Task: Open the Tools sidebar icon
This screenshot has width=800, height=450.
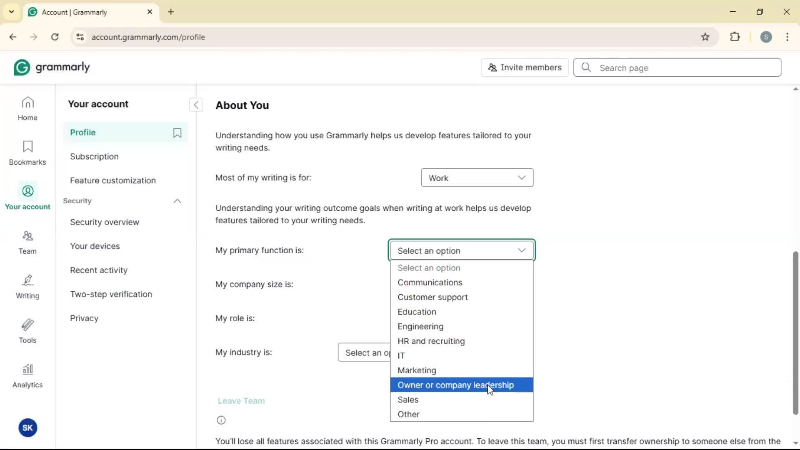Action: coord(27,331)
